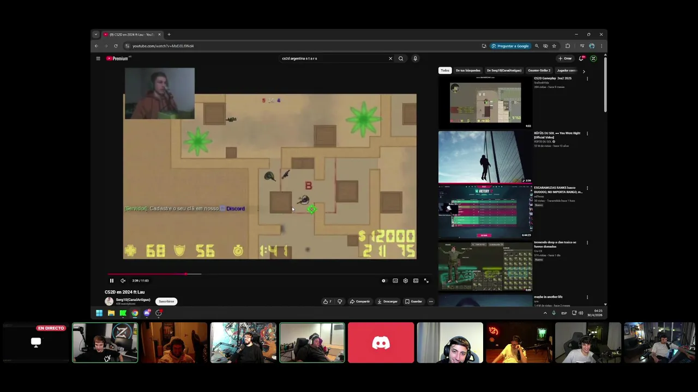Pause the YouTube video
698x392 pixels.
coord(112,281)
